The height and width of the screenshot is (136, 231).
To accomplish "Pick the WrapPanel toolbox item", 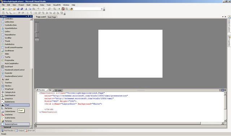I will pos(15,89).
